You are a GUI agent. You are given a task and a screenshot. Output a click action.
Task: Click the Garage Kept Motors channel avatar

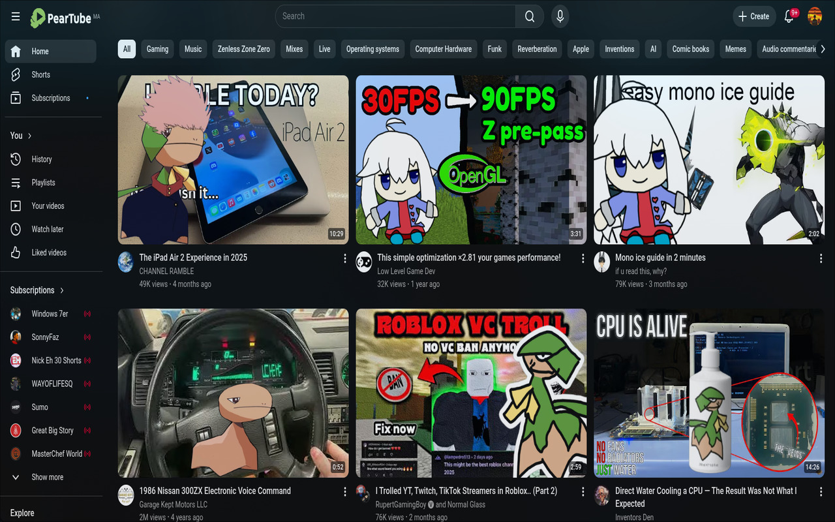point(126,495)
